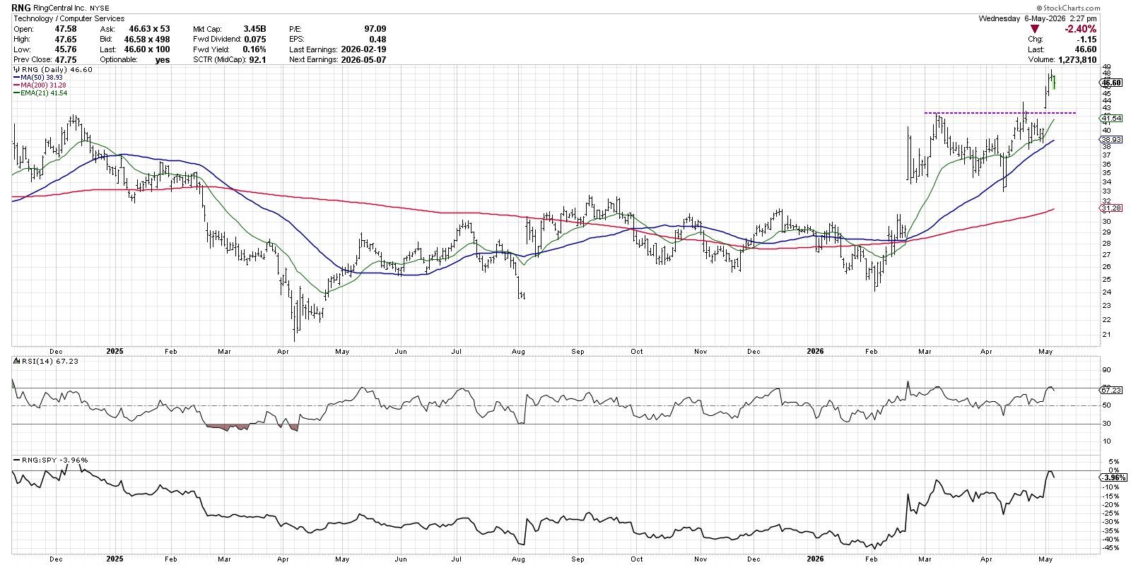Screen dimensions: 1131x565
Task: Click the Ask quote 46.63 x 53
Action: click(x=149, y=29)
